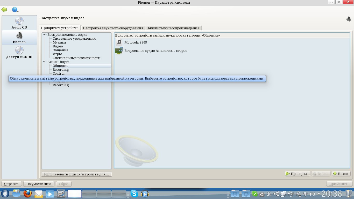Open the wired network tray icon

(x=284, y=194)
